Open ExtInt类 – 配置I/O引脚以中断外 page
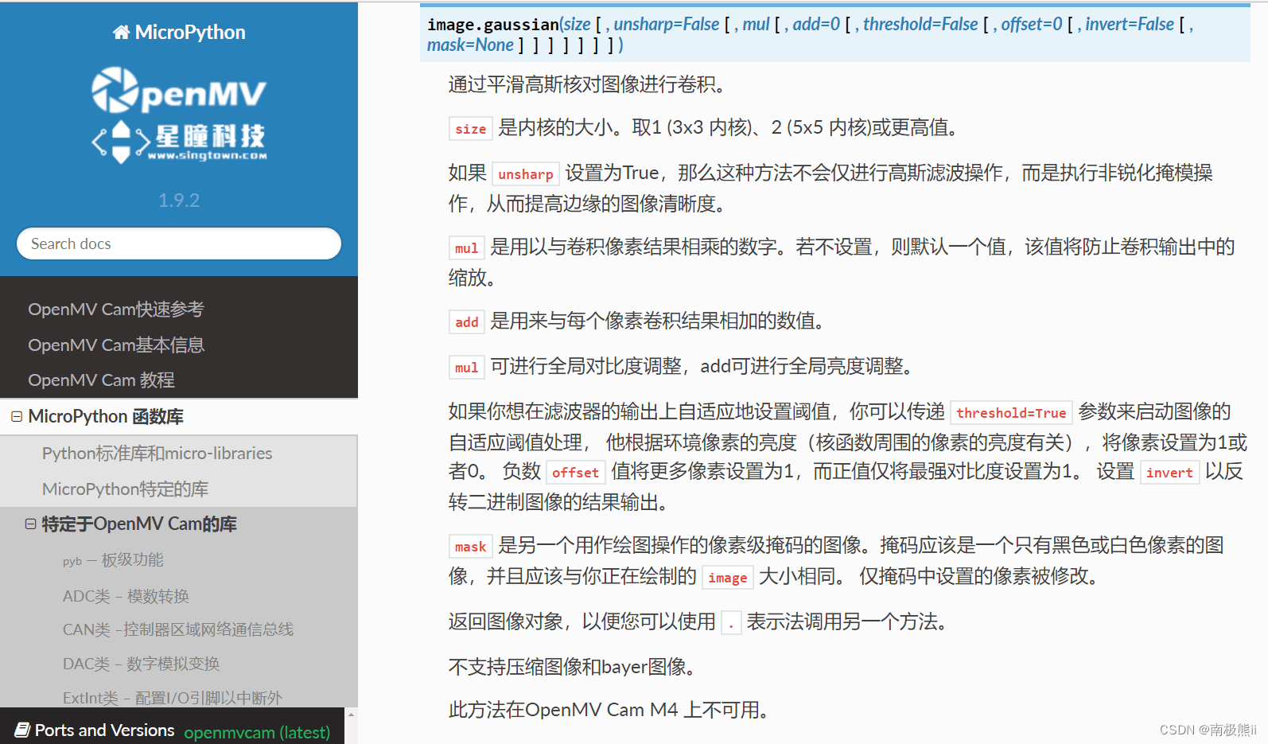 173,698
